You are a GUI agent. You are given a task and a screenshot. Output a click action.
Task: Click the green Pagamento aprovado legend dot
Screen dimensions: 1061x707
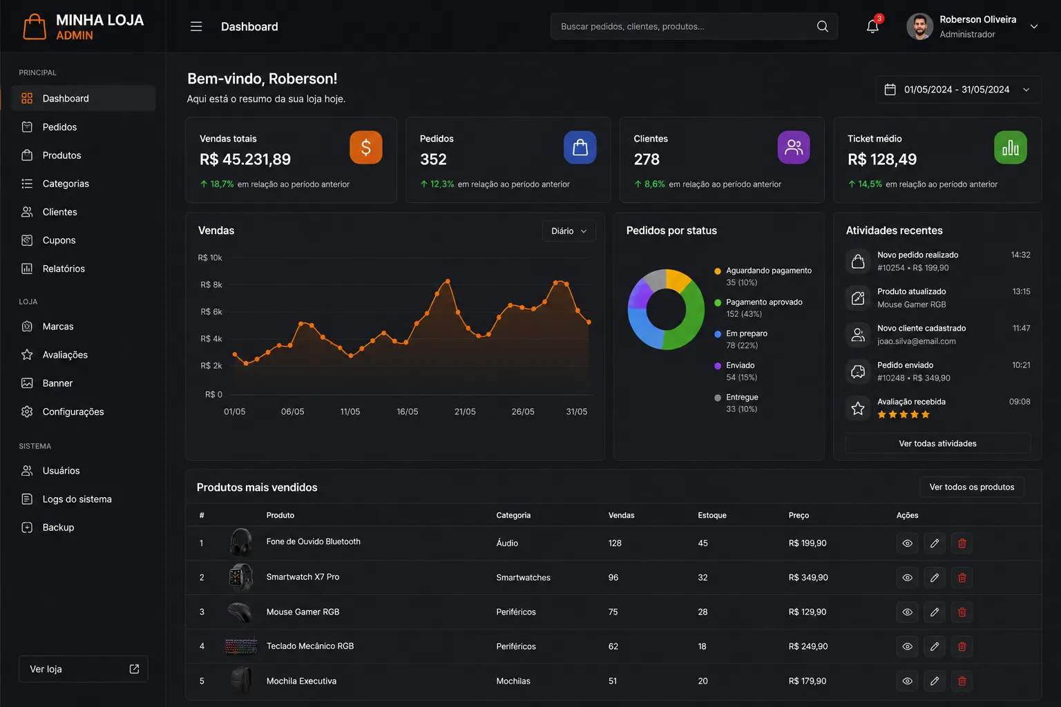pyautogui.click(x=718, y=302)
